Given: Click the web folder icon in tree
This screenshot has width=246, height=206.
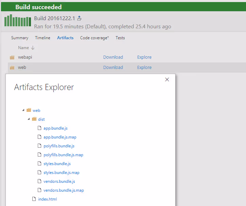Looking at the screenshot, I should click(29, 110).
